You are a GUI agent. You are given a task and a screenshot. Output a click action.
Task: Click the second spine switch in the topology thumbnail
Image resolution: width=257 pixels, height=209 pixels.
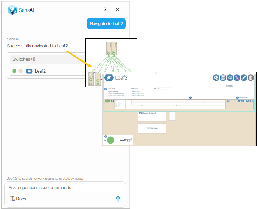pyautogui.click(x=114, y=48)
